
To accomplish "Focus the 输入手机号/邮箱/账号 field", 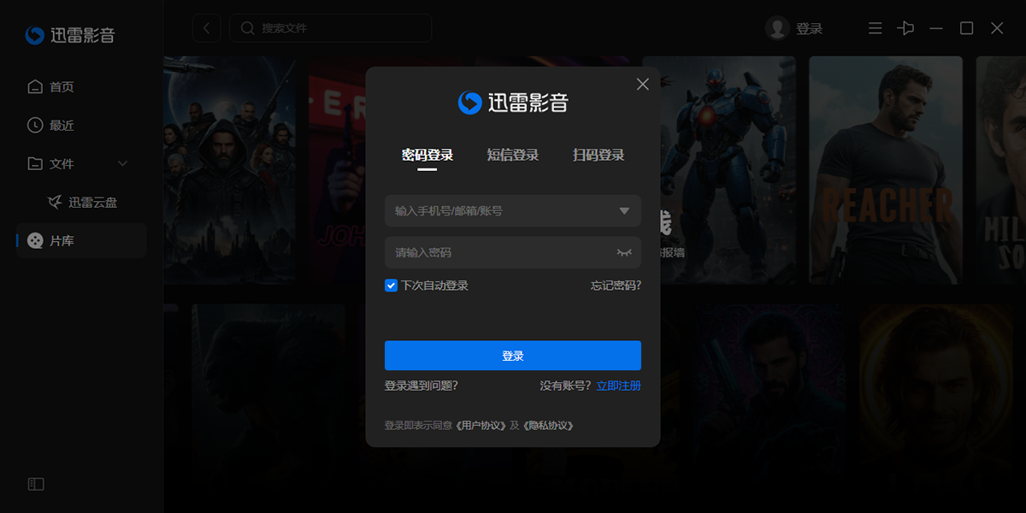I will coord(513,210).
